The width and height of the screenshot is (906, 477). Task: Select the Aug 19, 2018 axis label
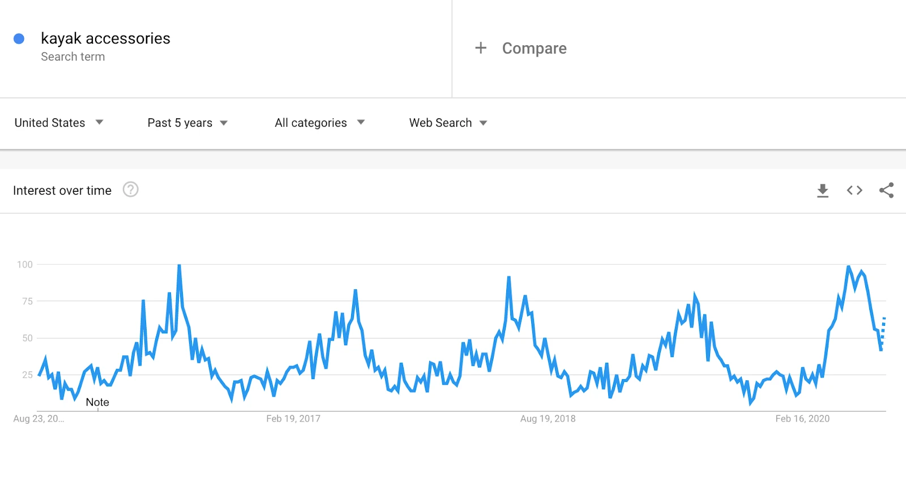coord(548,419)
